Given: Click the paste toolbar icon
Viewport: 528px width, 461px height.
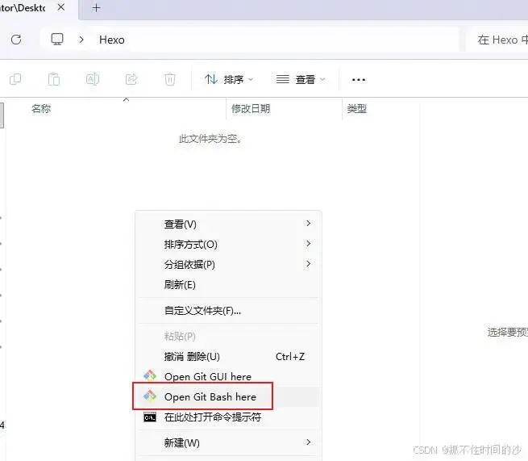Looking at the screenshot, I should coord(54,79).
